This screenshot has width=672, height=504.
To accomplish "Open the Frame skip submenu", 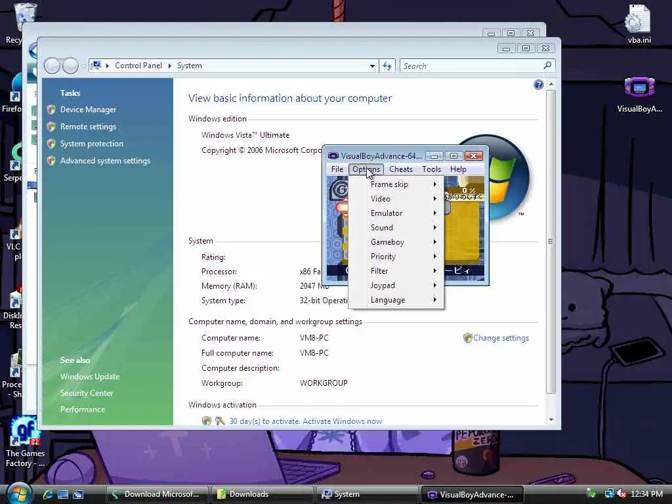I will click(x=396, y=184).
